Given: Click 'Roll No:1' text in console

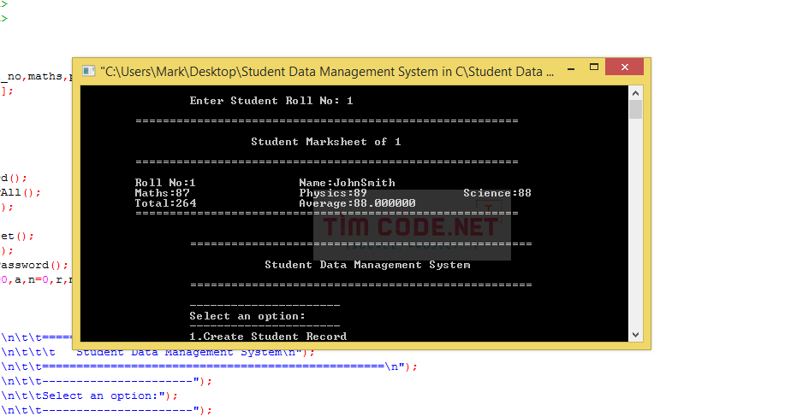Looking at the screenshot, I should click(165, 182).
